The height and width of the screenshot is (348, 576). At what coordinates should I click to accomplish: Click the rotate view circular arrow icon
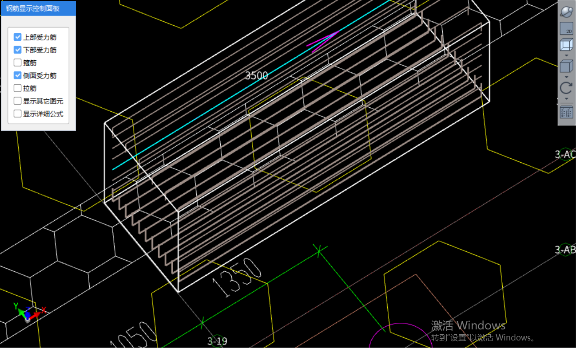coord(566,88)
